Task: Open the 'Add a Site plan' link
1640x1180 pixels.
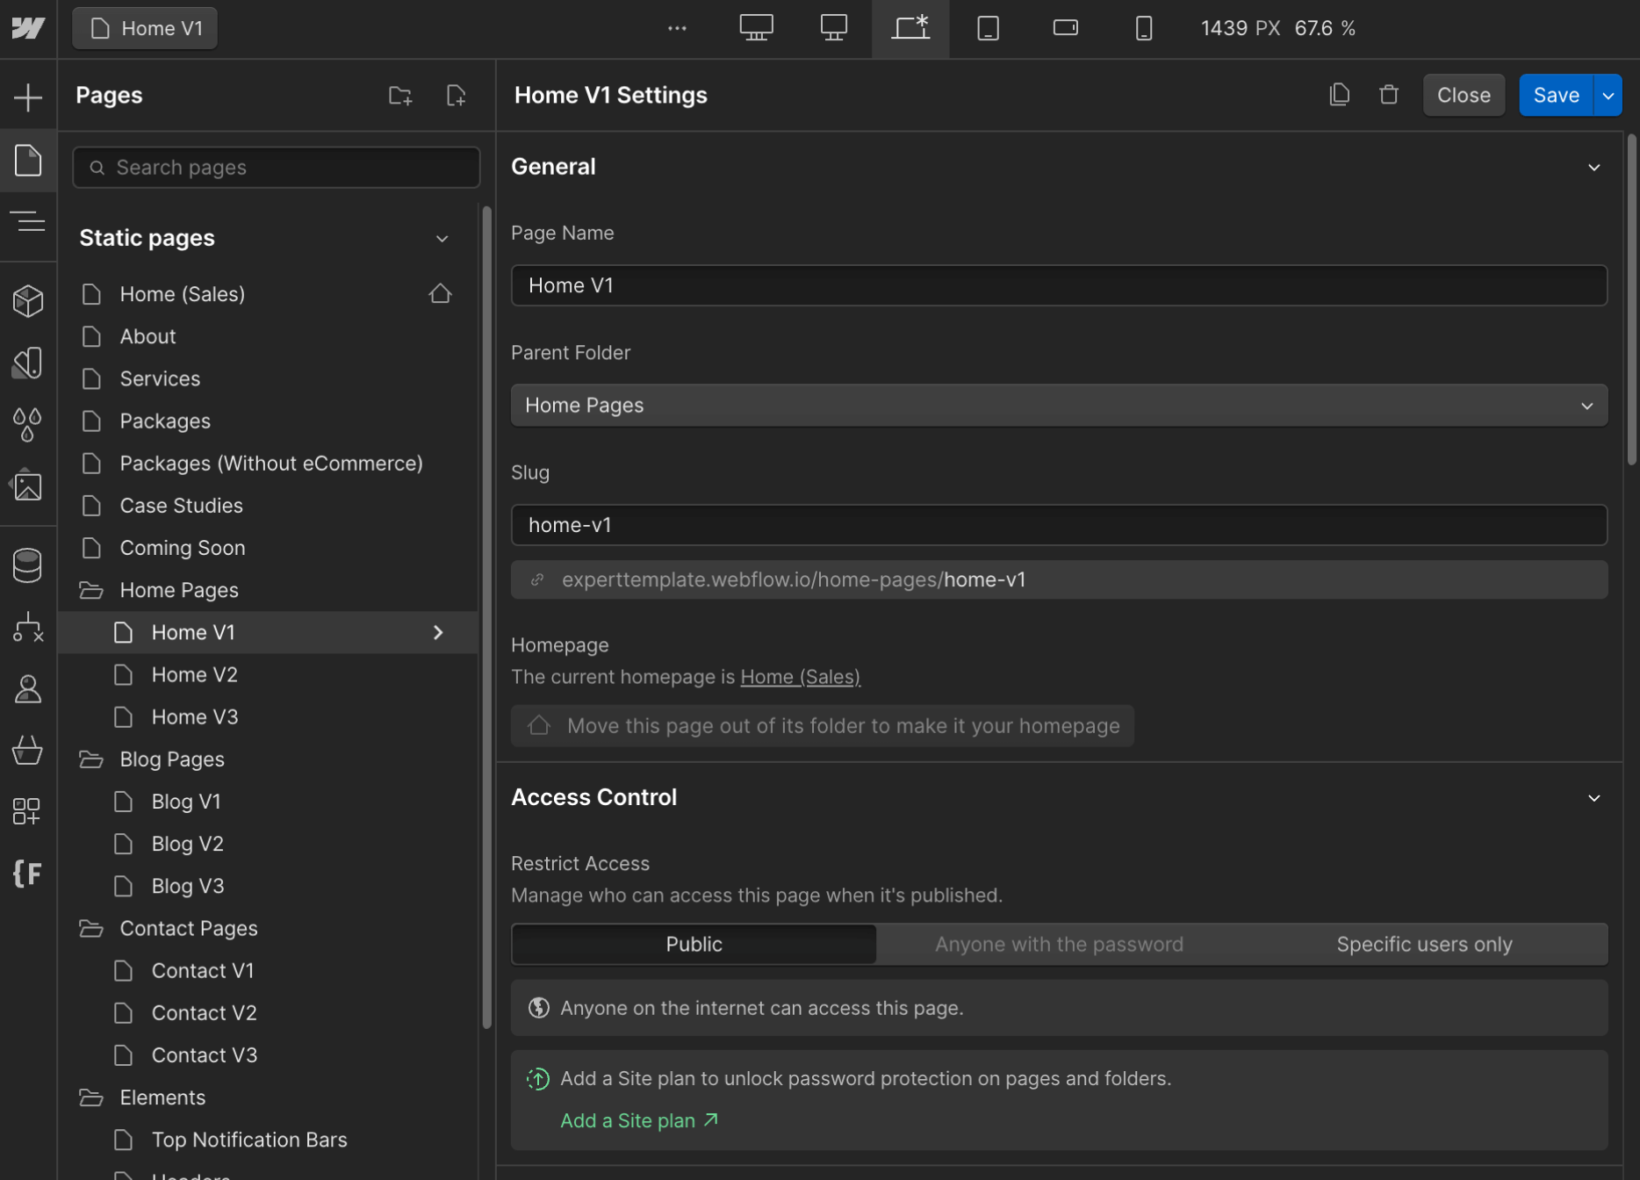Action: pyautogui.click(x=629, y=1120)
